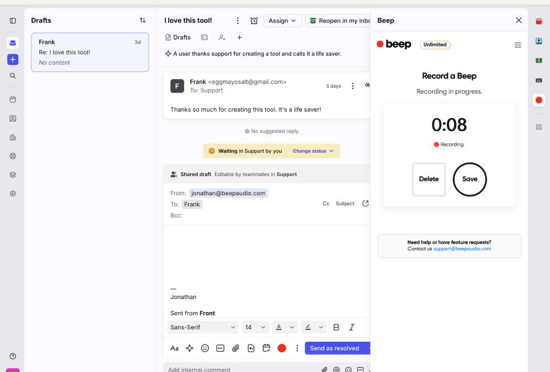Image resolution: width=550 pixels, height=372 pixels.
Task: Open settings gear in left sidebar
Action: [x=12, y=193]
